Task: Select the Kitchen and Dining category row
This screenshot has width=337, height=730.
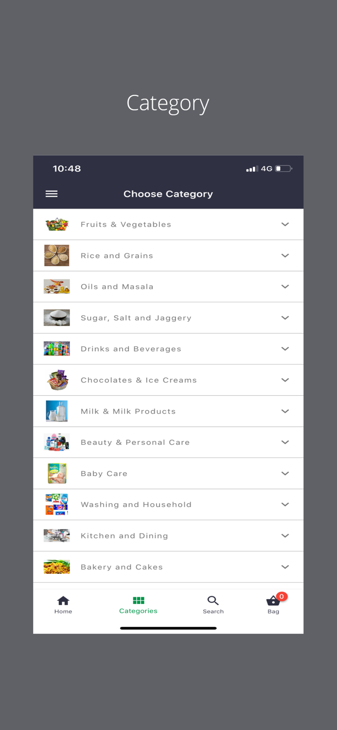Action: coord(168,535)
